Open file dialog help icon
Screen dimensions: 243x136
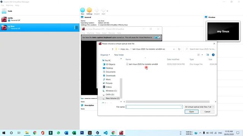213,55
